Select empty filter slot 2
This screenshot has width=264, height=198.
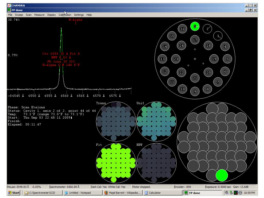point(207,29)
